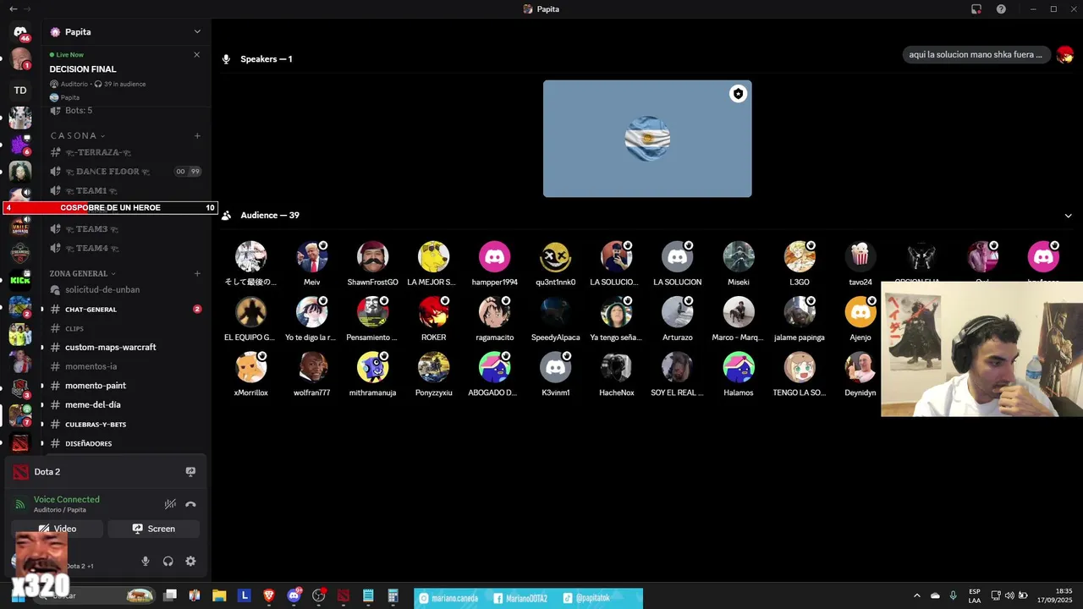1083x609 pixels.
Task: Click the speaker tile with Argentina flag
Action: [647, 139]
